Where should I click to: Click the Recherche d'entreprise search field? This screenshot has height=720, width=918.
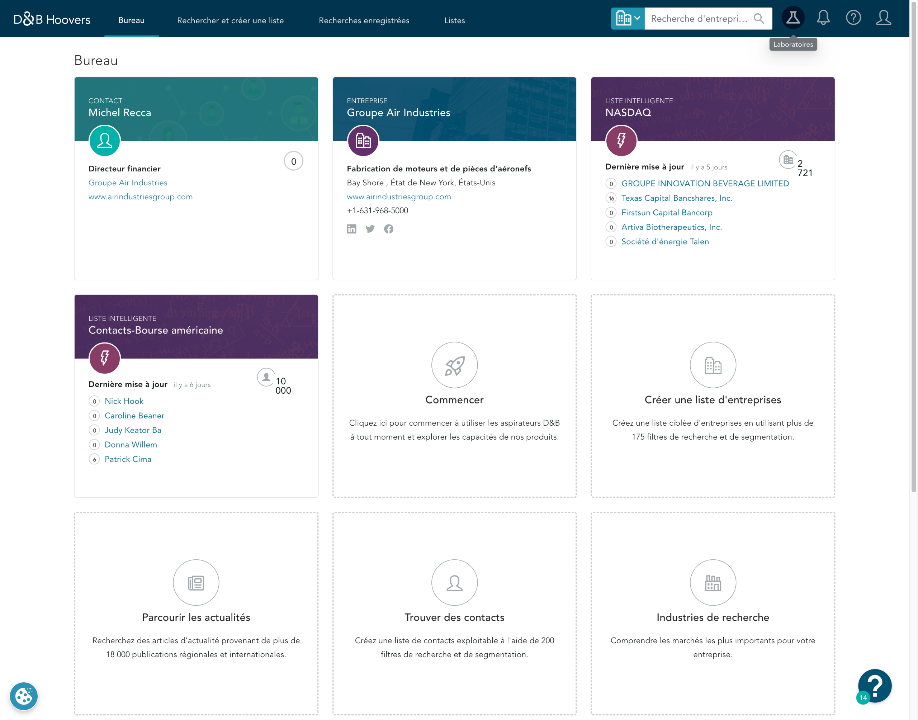point(699,19)
